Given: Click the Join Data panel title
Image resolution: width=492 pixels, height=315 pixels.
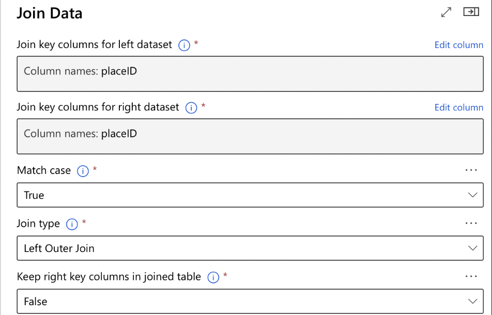Looking at the screenshot, I should pos(50,13).
